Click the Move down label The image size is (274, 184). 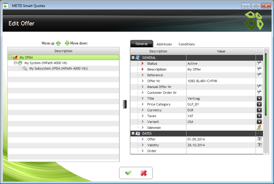pos(79,43)
